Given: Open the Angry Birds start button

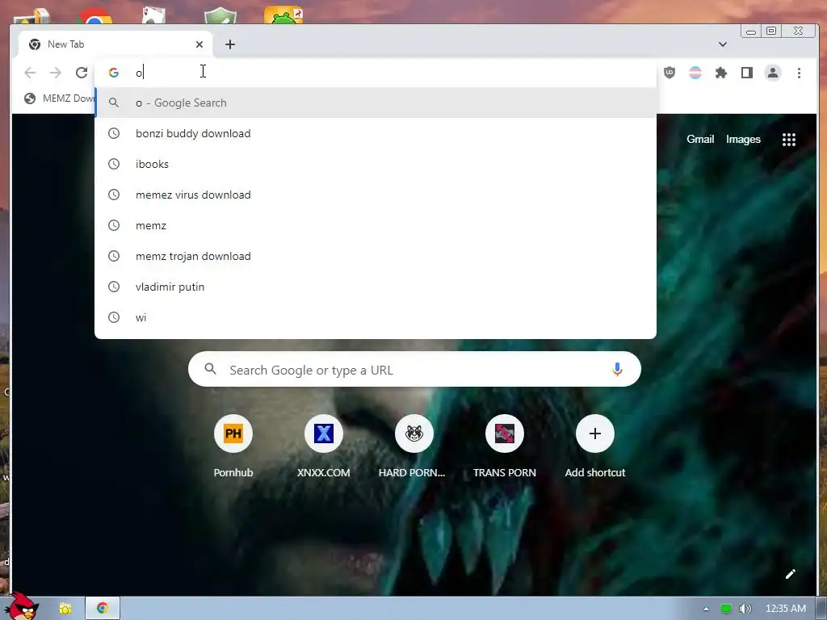Looking at the screenshot, I should [21, 606].
